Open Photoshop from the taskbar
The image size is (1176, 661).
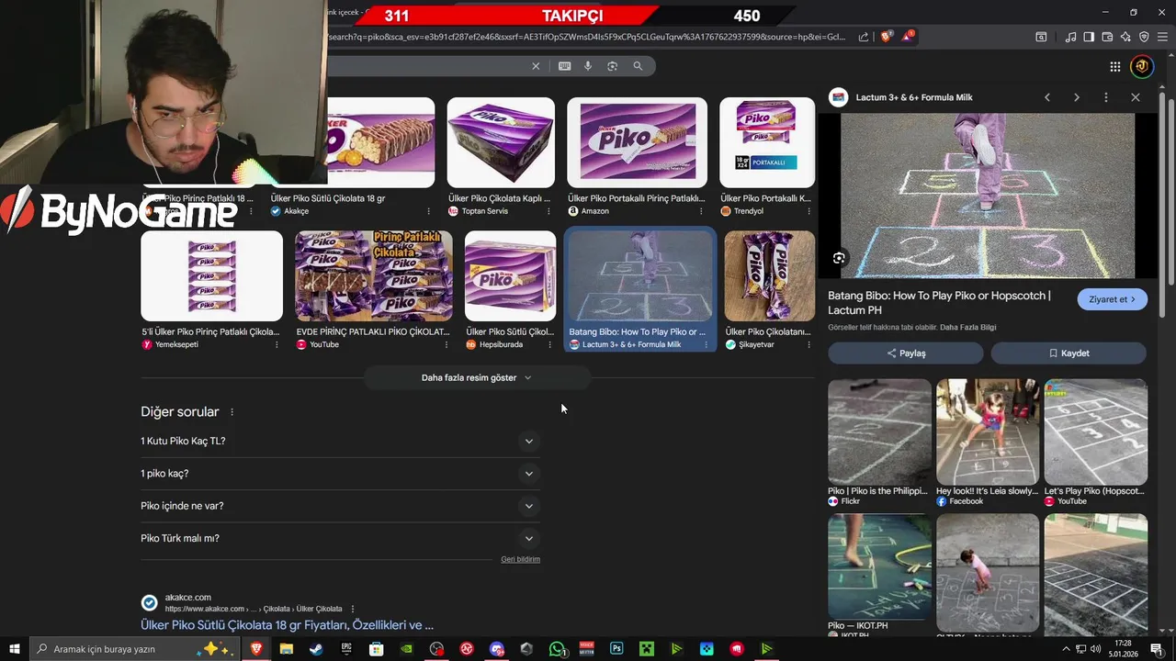[616, 649]
